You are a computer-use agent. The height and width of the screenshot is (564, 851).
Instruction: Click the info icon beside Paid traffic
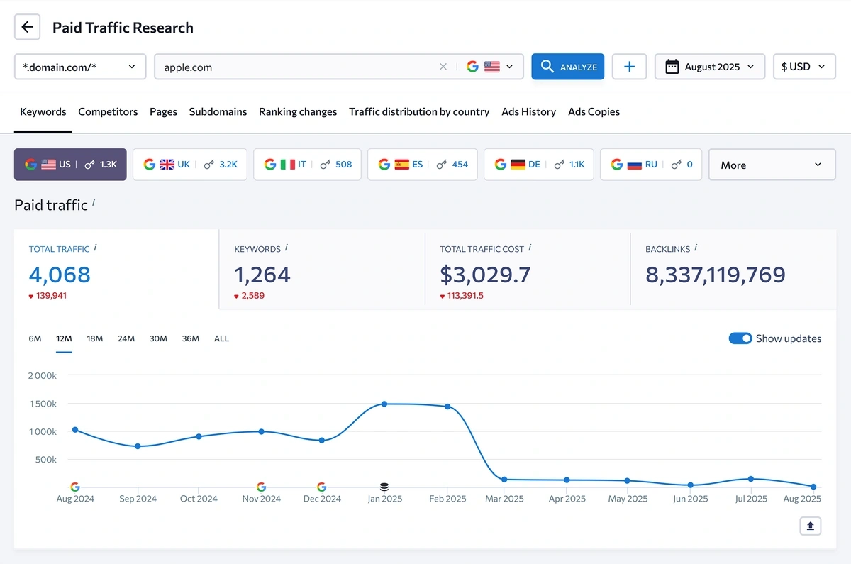pos(94,203)
